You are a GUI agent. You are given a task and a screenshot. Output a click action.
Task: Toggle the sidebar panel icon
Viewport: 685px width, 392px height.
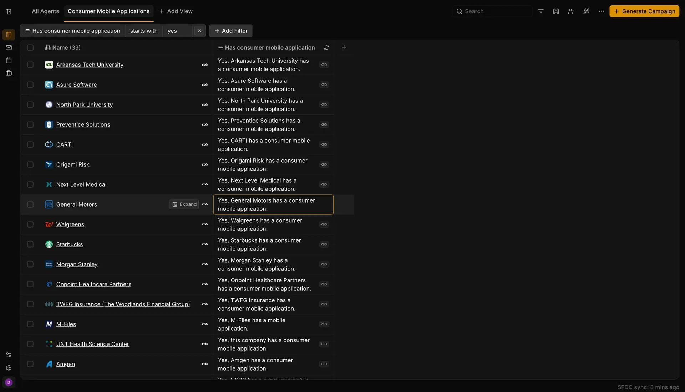(9, 11)
